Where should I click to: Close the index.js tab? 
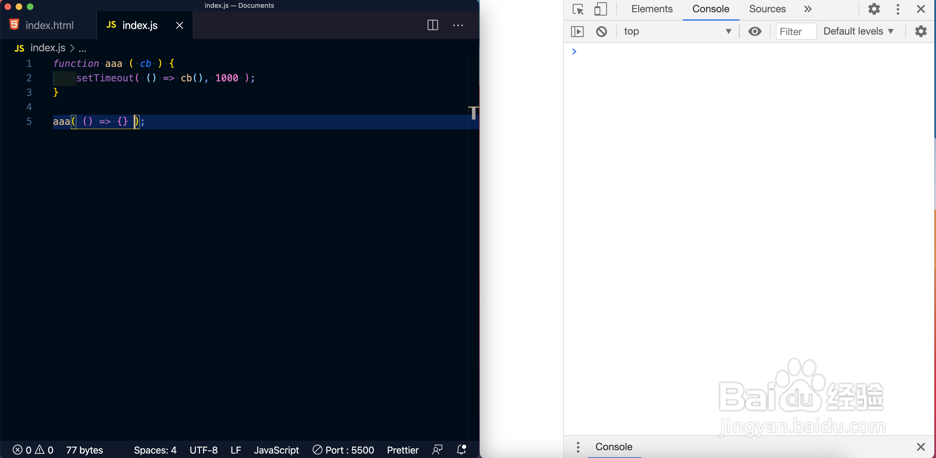[x=179, y=25]
